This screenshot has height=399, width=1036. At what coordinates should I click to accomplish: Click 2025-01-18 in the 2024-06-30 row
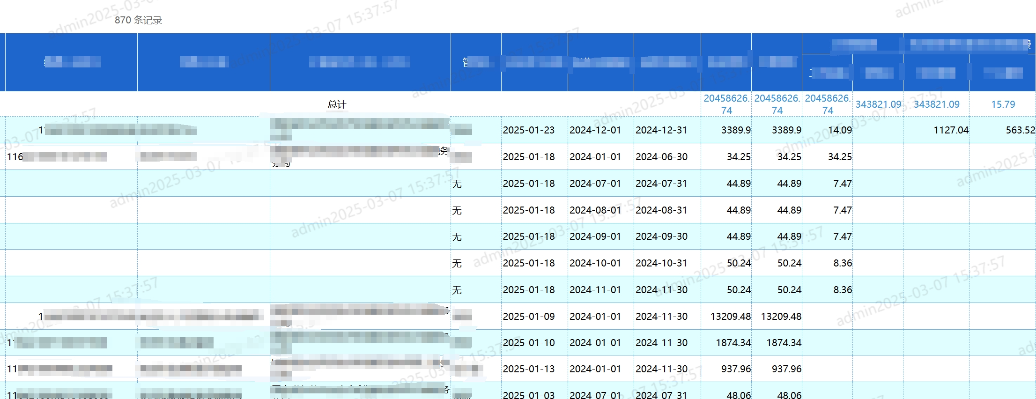coord(528,157)
